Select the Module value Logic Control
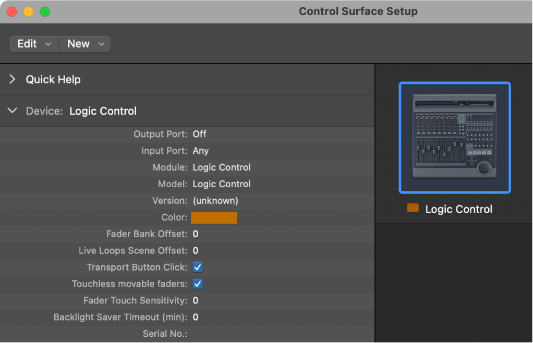 click(x=222, y=167)
